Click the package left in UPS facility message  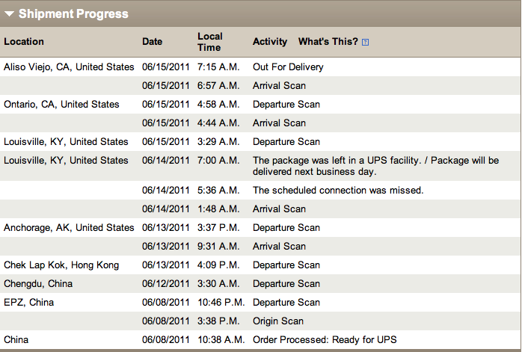coord(376,166)
